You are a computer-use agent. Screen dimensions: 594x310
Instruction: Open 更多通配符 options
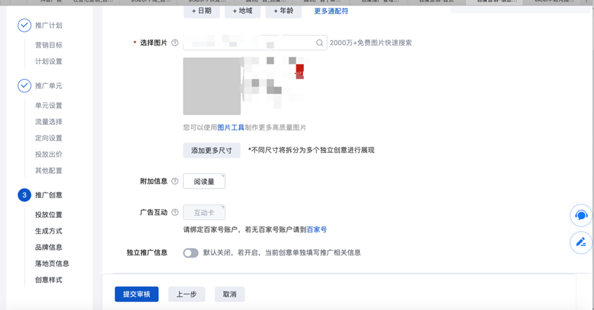pyautogui.click(x=331, y=11)
